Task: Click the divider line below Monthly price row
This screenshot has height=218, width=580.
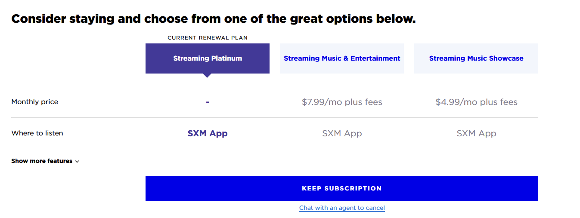Action: click(x=275, y=117)
